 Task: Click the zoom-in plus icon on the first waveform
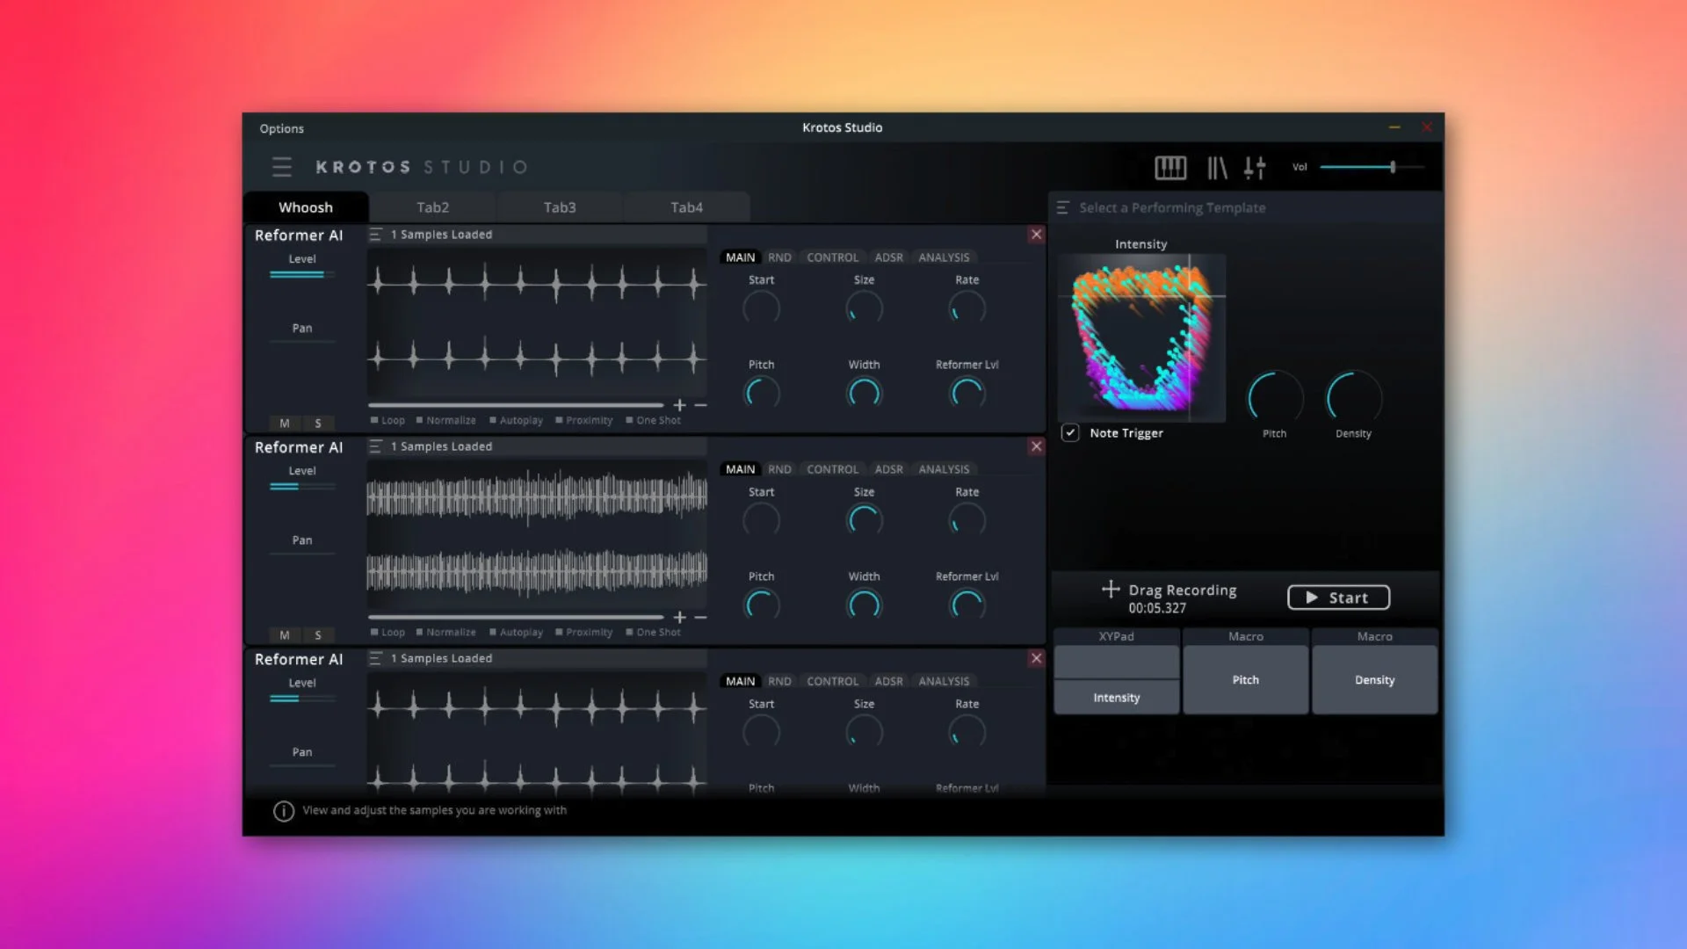[680, 406]
